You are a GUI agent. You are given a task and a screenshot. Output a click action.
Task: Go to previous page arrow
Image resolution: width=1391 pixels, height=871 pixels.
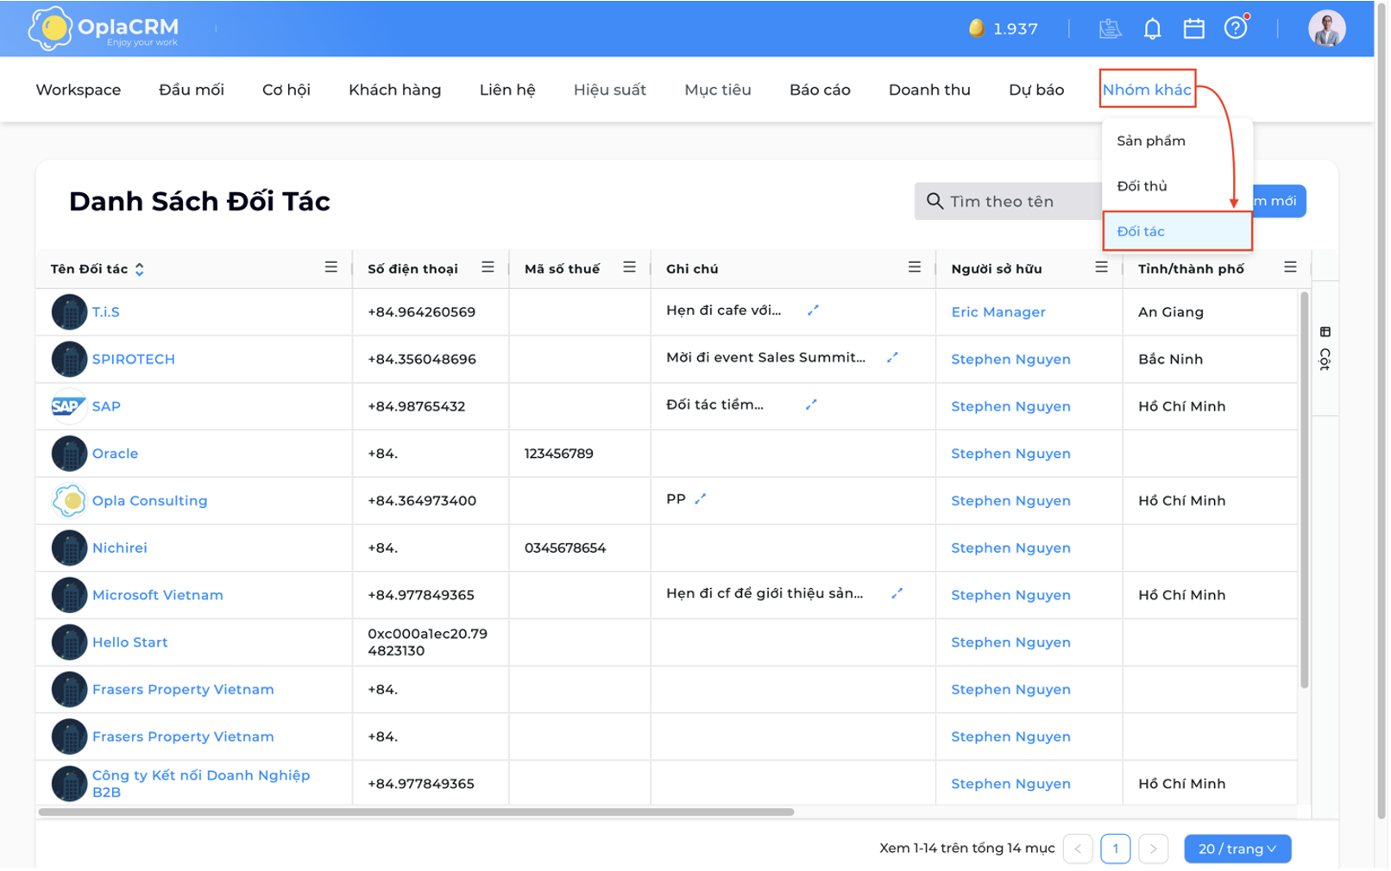pos(1078,849)
